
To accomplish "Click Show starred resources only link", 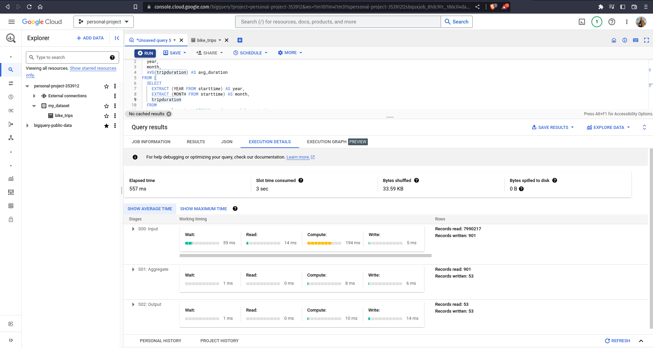I will pos(93,68).
